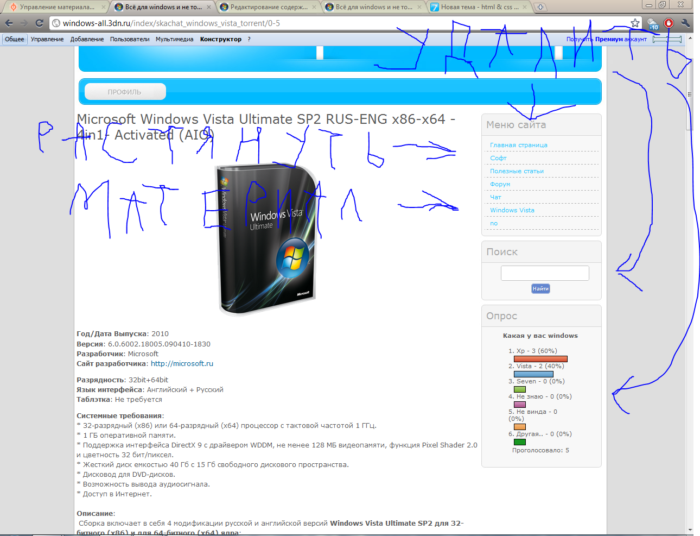The image size is (700, 536).
Task: Click the article title 'Microsoft Windows Vista Ultimate SP2'
Action: coord(266,127)
